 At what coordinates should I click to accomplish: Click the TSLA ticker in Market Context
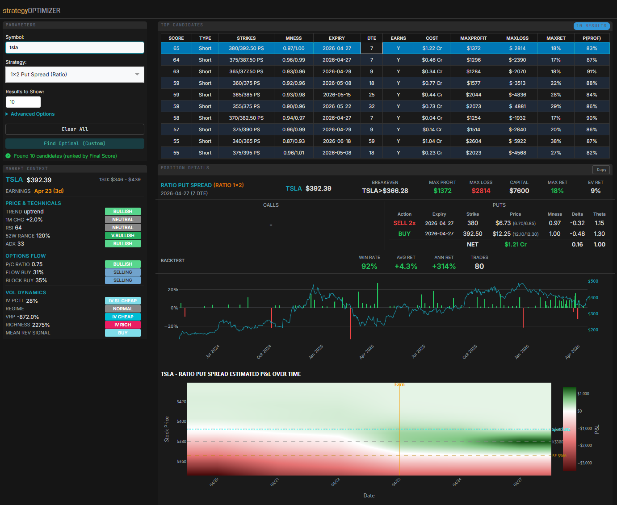[x=14, y=179]
